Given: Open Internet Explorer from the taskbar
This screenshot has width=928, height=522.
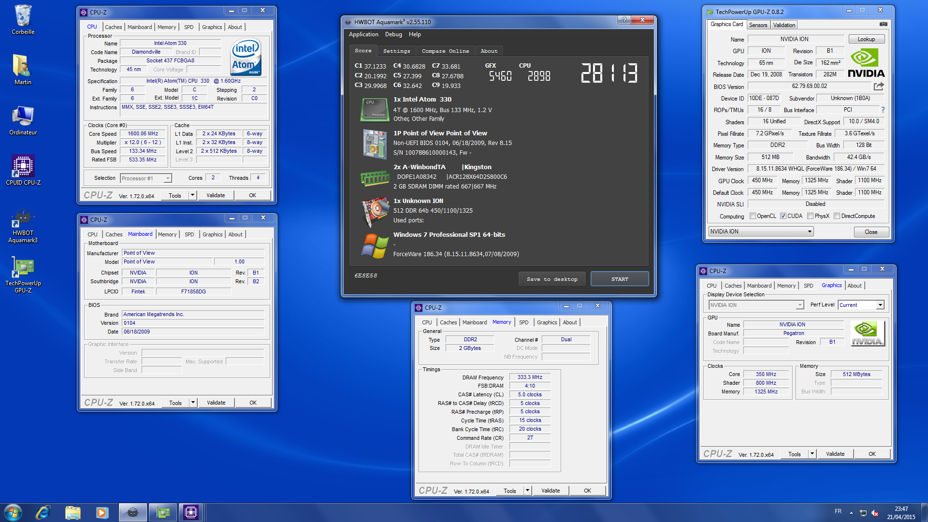Looking at the screenshot, I should [43, 512].
